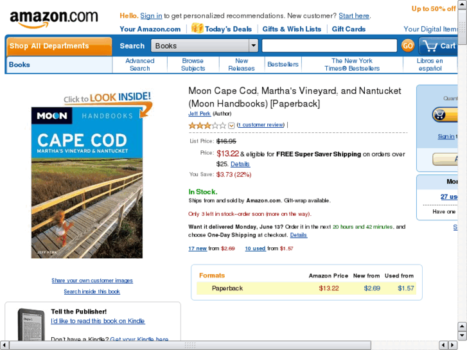Click the Cape Cod book cover thumbnail
This screenshot has height=350, width=467.
pyautogui.click(x=87, y=182)
